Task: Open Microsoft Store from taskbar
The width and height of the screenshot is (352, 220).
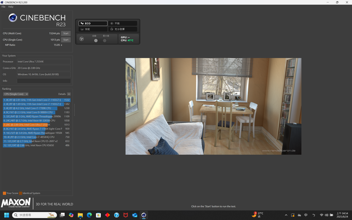Action: point(98,215)
